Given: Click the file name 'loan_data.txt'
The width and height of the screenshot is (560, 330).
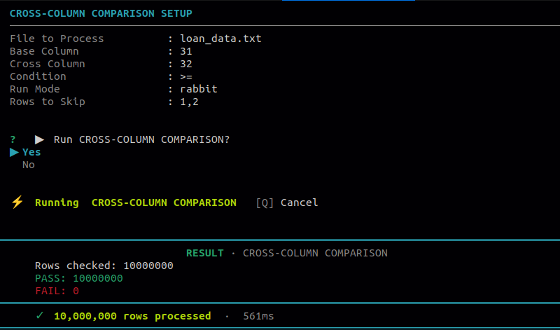Looking at the screenshot, I should (x=220, y=39).
